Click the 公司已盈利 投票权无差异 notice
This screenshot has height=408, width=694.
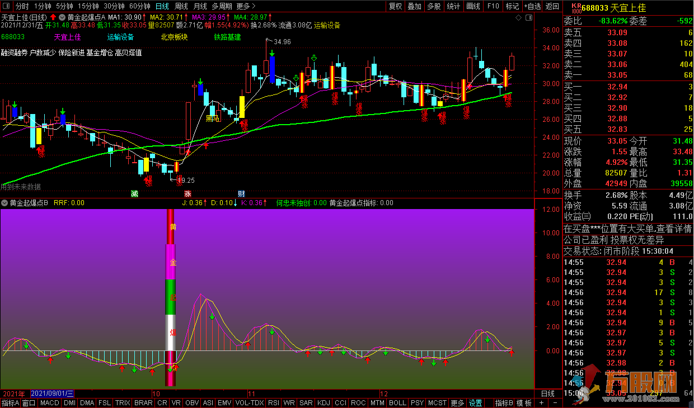tap(613, 240)
